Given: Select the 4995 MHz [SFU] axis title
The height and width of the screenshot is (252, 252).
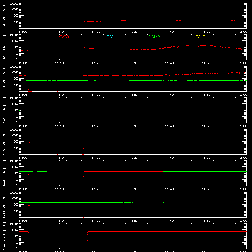Looking at the screenshot, I should tap(4, 173).
